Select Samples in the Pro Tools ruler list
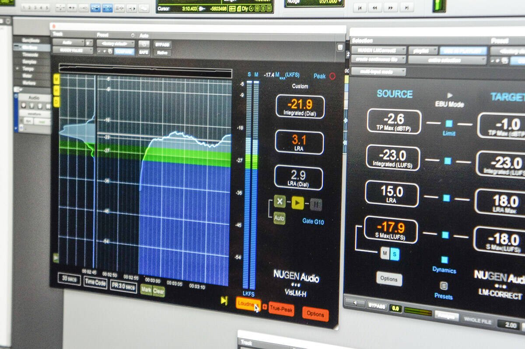 point(31,62)
